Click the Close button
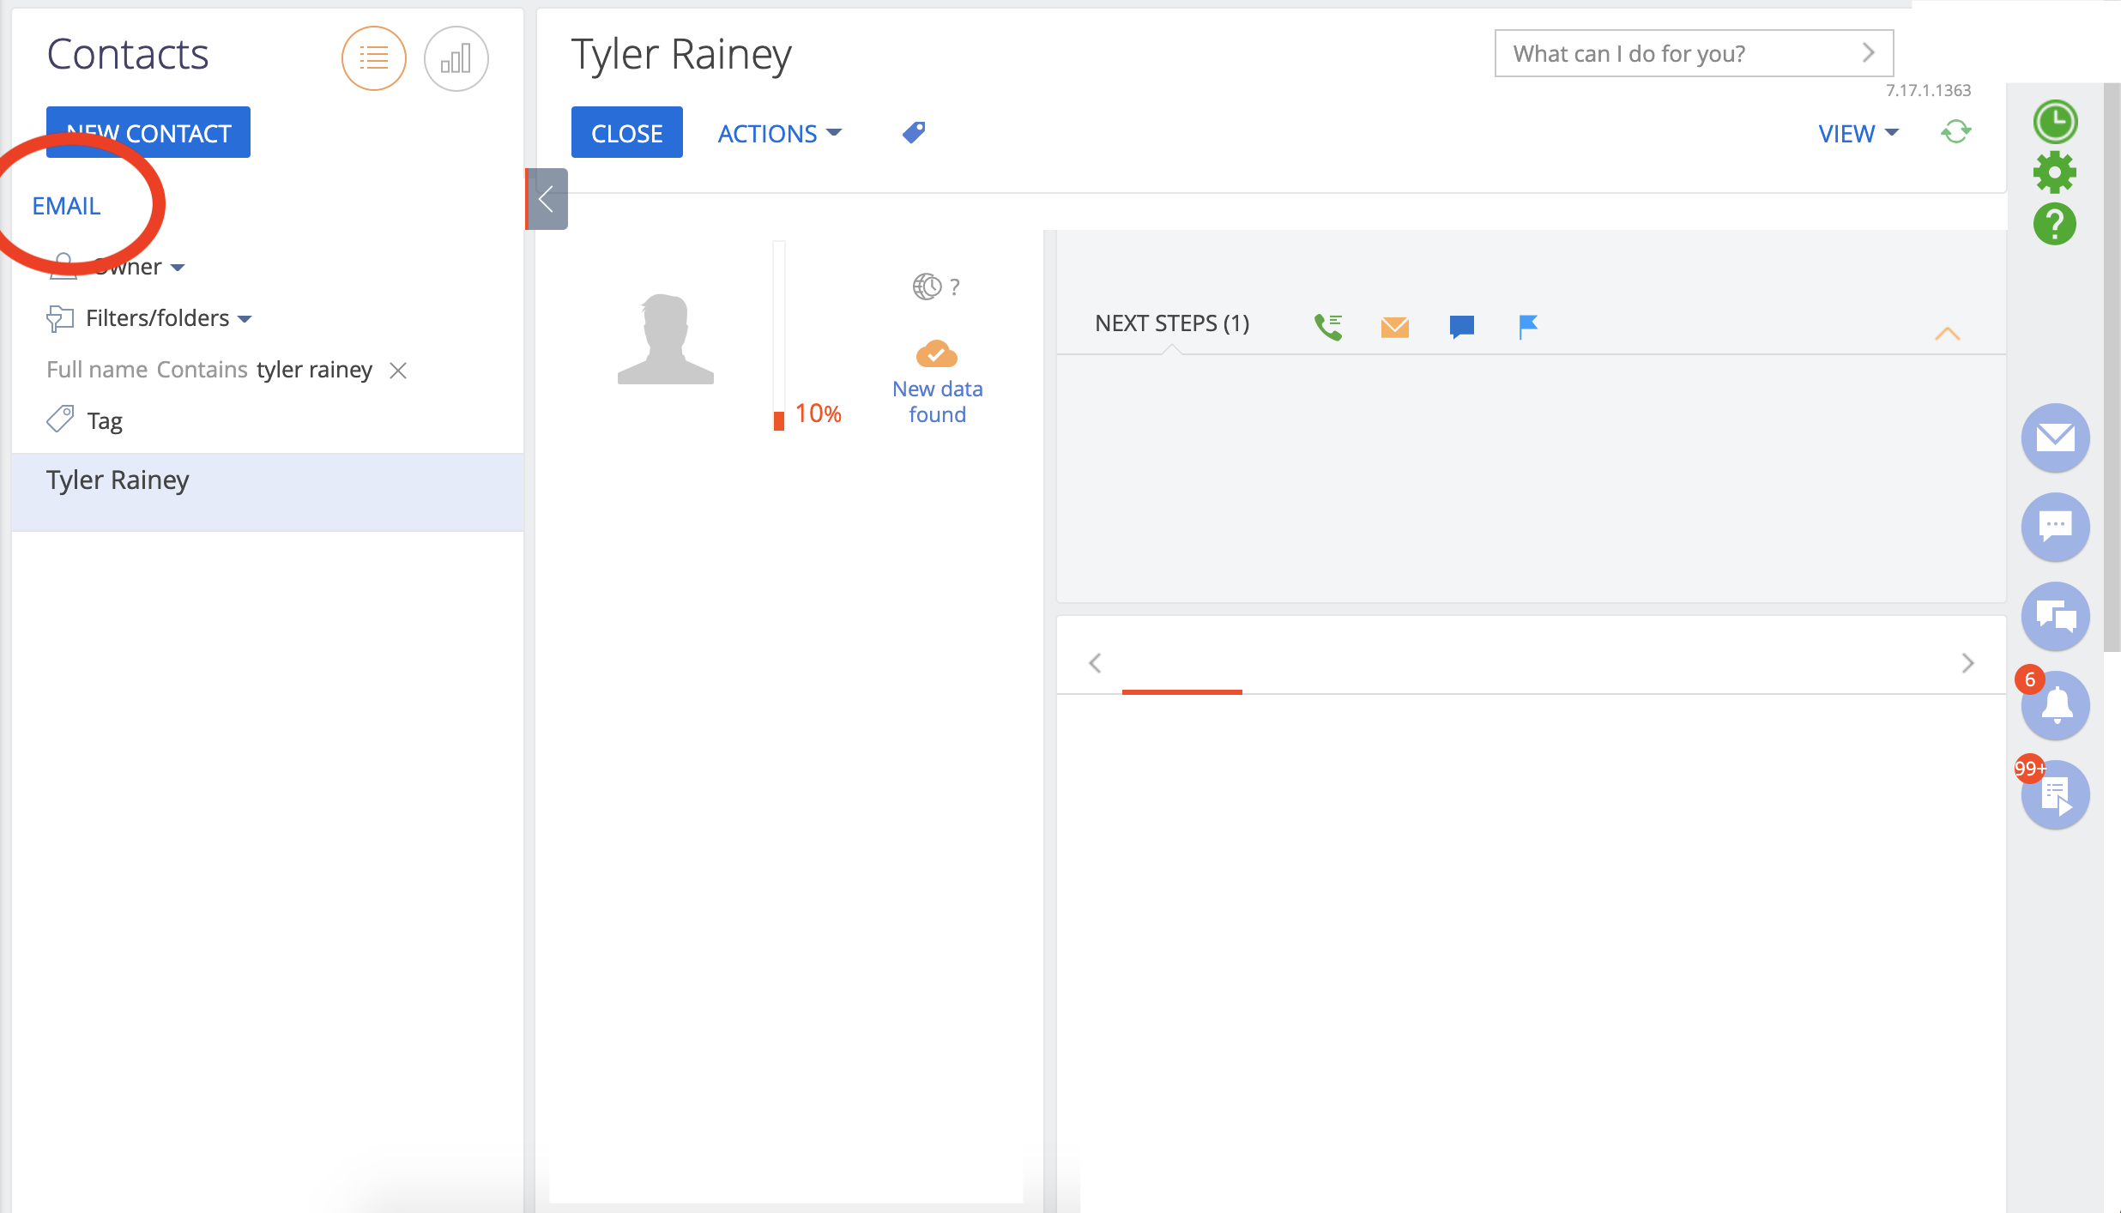This screenshot has height=1213, width=2121. click(627, 132)
